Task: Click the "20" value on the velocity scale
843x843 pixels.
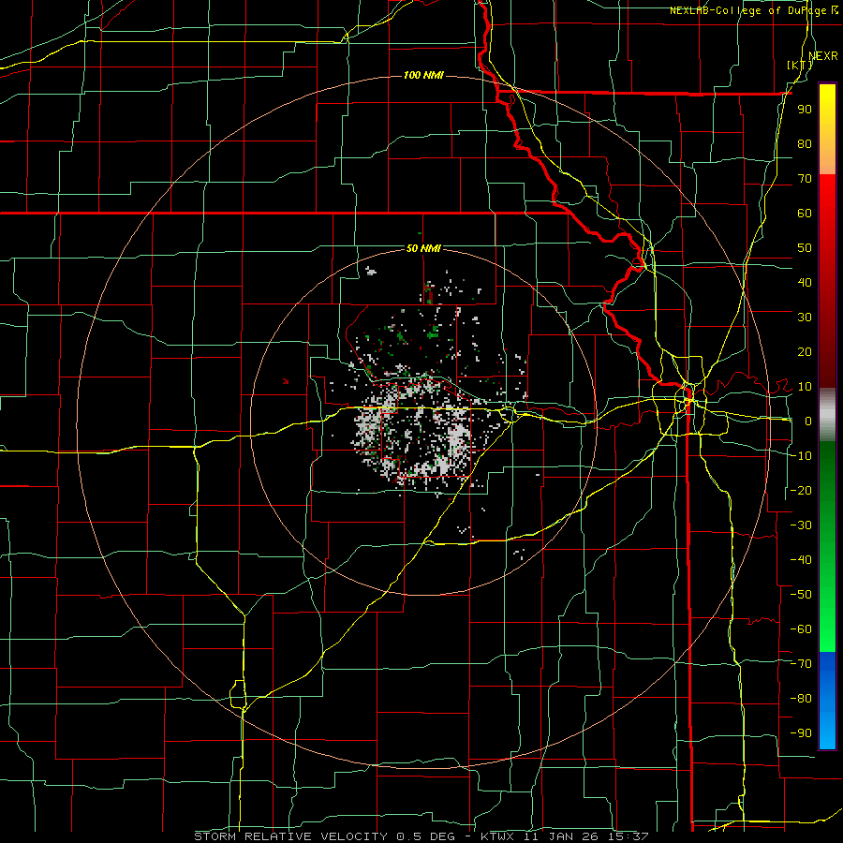Action: [805, 352]
